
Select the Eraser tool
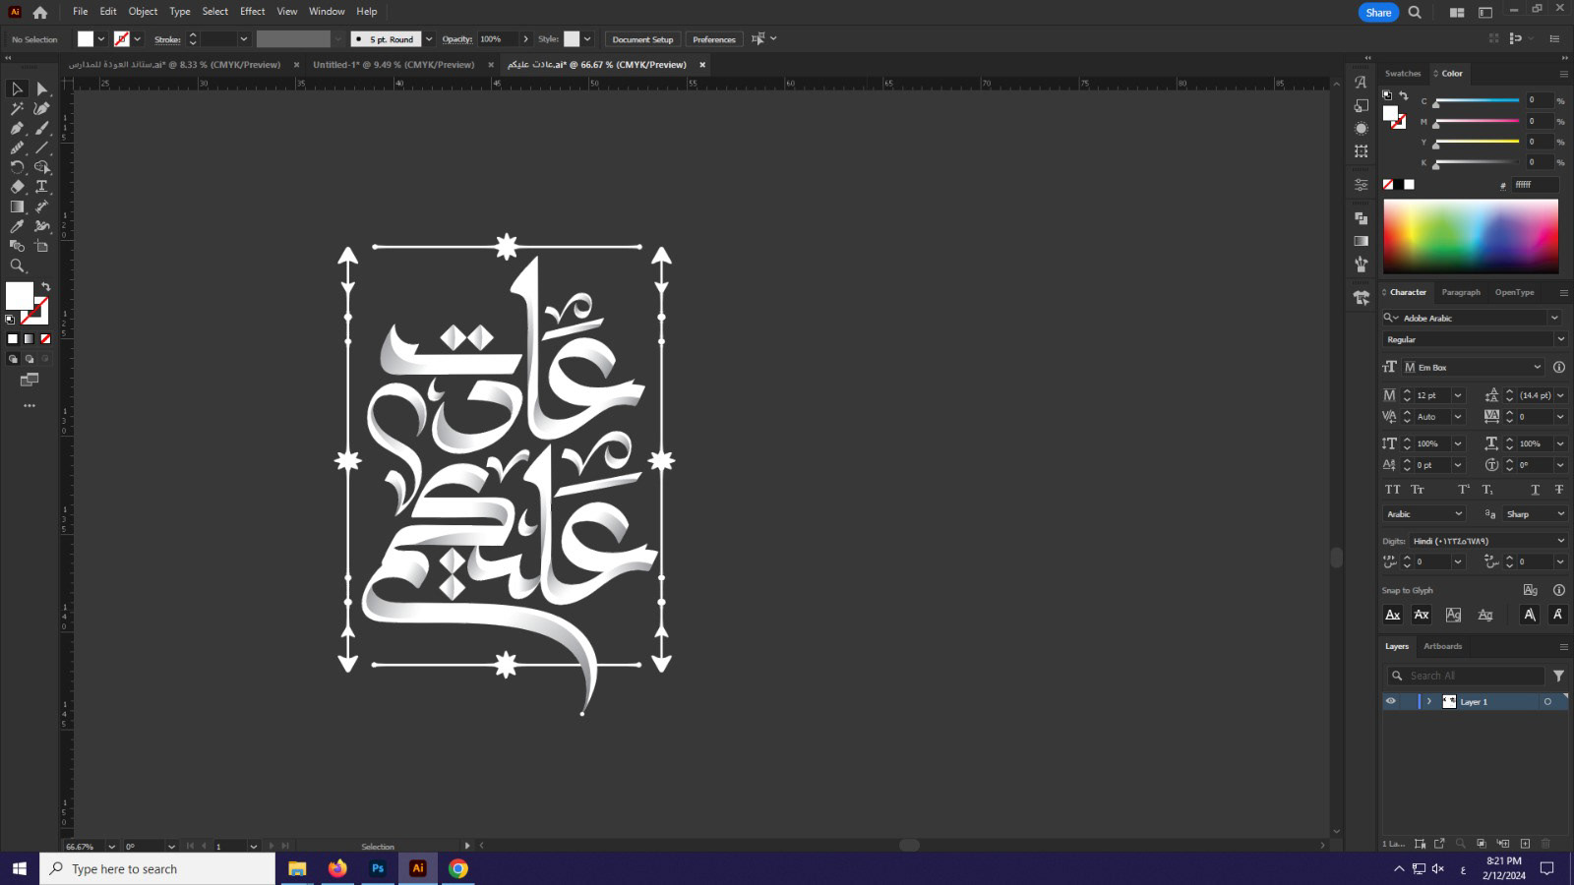click(17, 187)
